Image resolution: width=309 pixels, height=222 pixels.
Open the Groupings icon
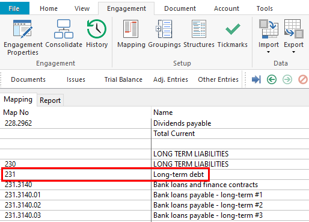164,29
